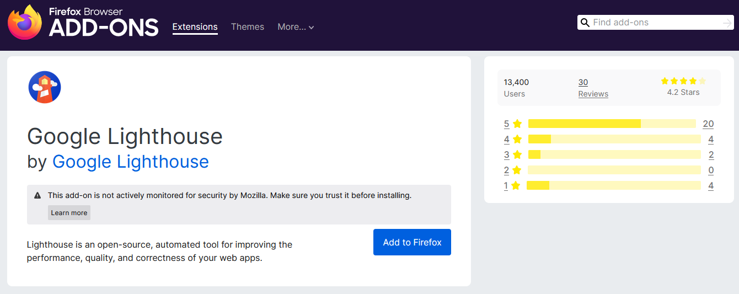Click the Google Lighthouse add-on icon

tap(44, 87)
